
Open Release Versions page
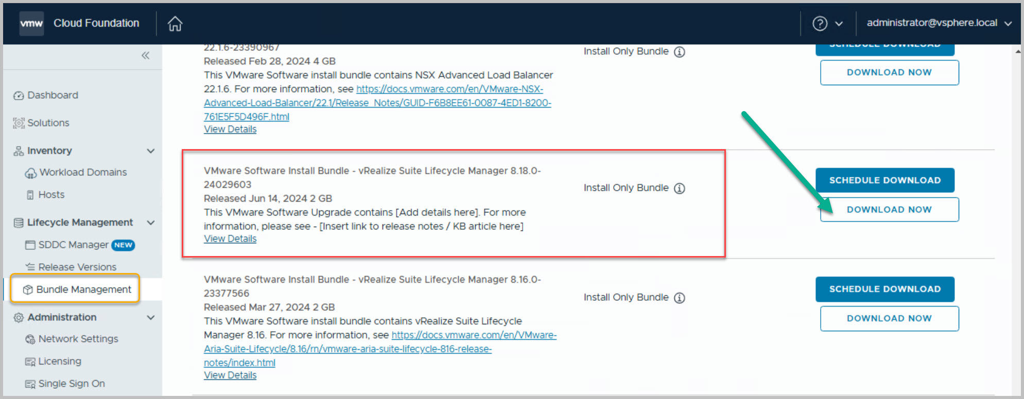pyautogui.click(x=77, y=267)
